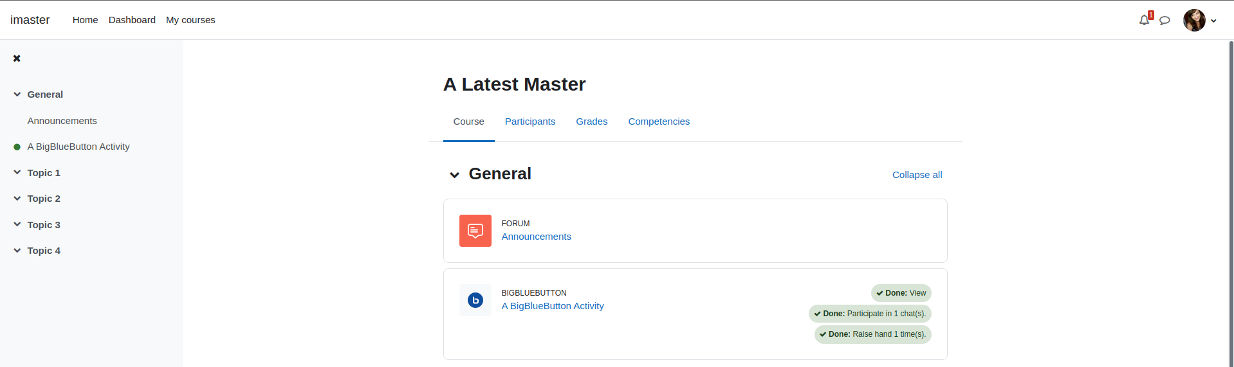Screen dimensions: 1234x367
Task: Open the notifications bell icon
Action: [x=1144, y=21]
